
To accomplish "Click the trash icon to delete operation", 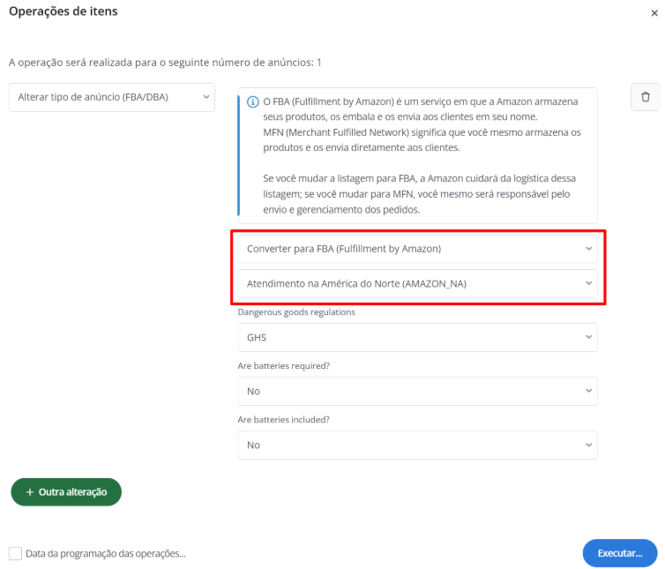I will tap(645, 97).
